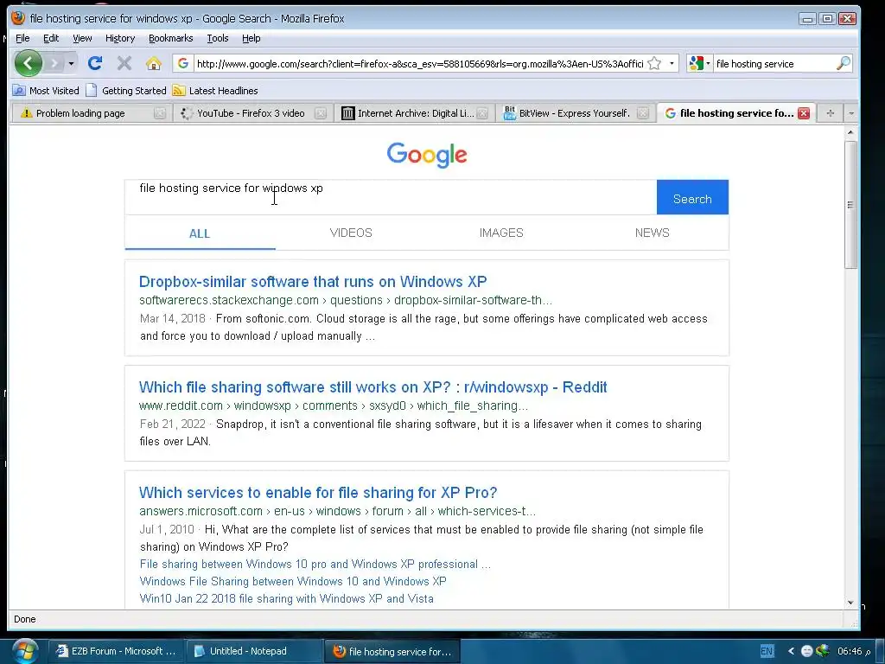Open the Latest Headlines feed bookmark
The height and width of the screenshot is (664, 885).
[x=215, y=90]
